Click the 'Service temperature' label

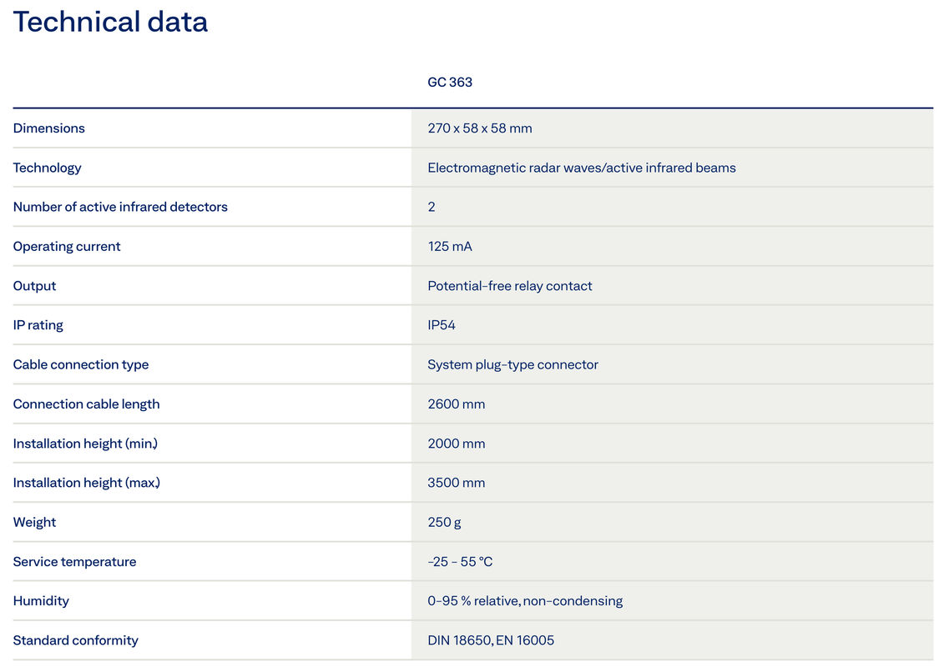(x=74, y=562)
